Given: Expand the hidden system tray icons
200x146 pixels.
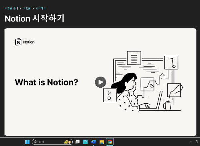Looking at the screenshot, I should pos(191,142).
